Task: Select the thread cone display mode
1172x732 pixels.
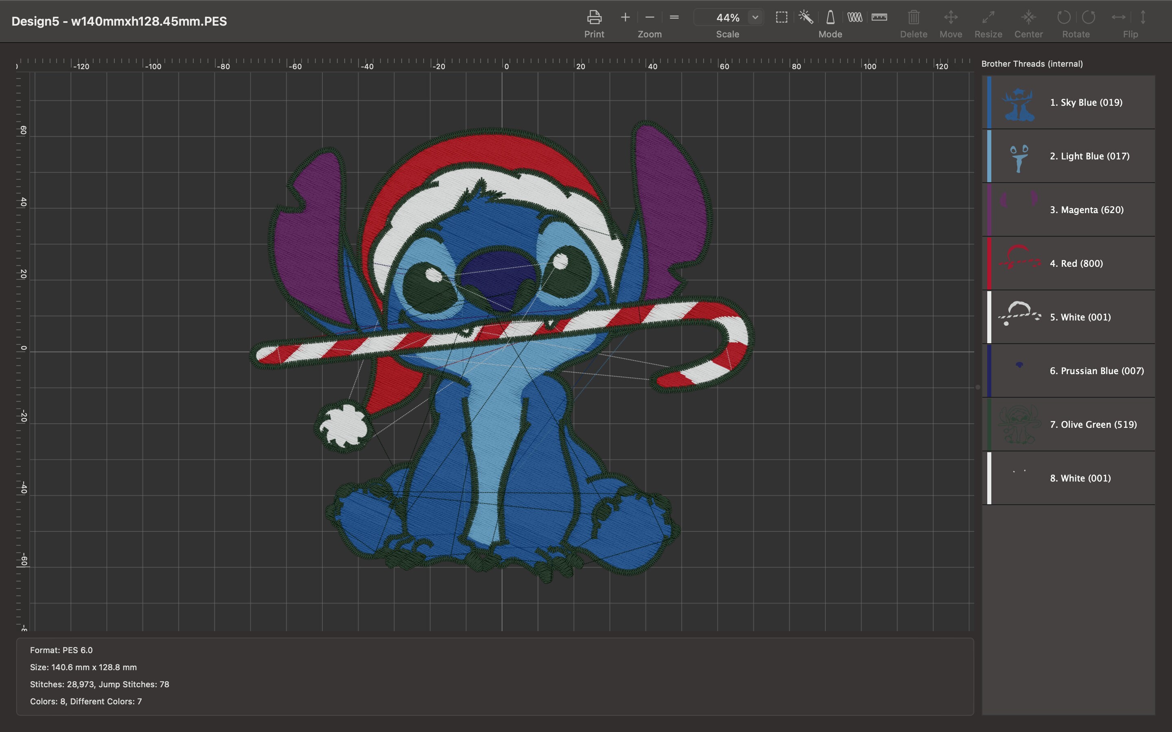Action: [x=830, y=17]
